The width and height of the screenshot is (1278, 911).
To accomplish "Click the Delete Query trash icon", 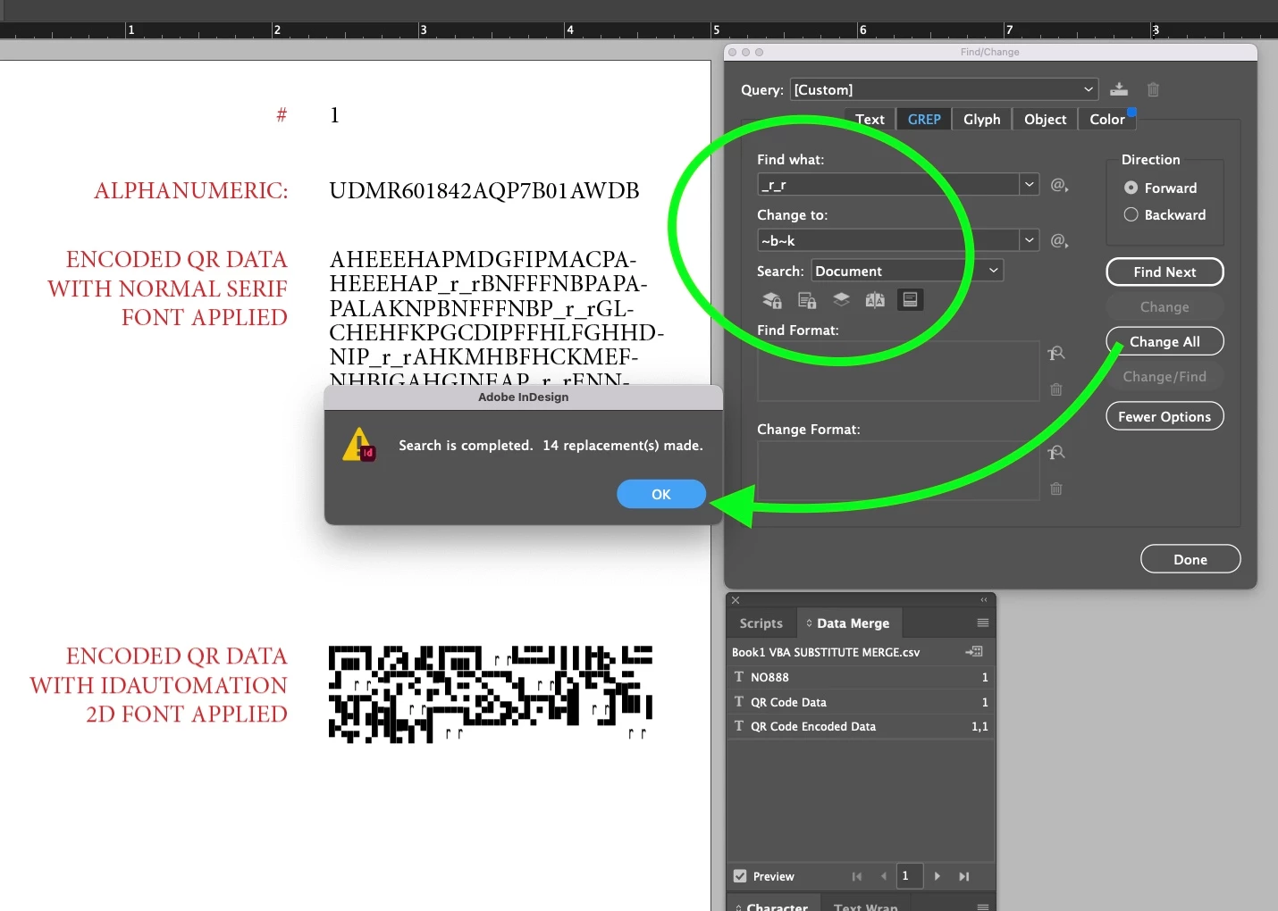I will [x=1153, y=89].
